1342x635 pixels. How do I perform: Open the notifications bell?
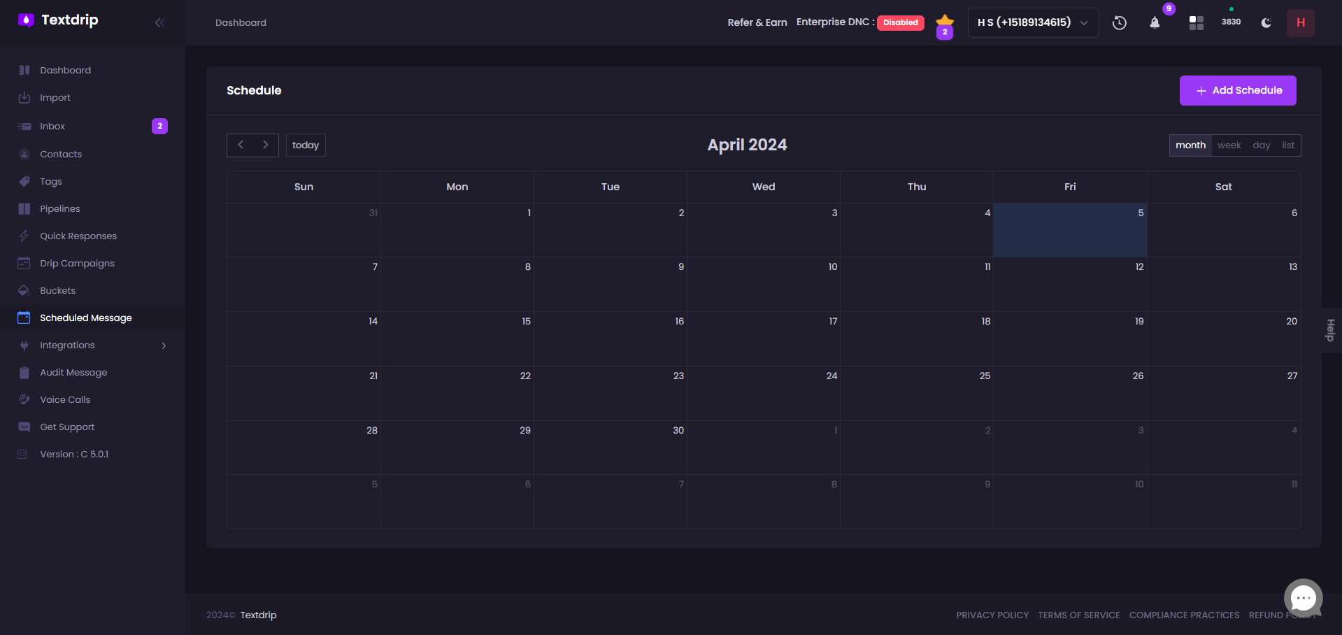tap(1155, 22)
